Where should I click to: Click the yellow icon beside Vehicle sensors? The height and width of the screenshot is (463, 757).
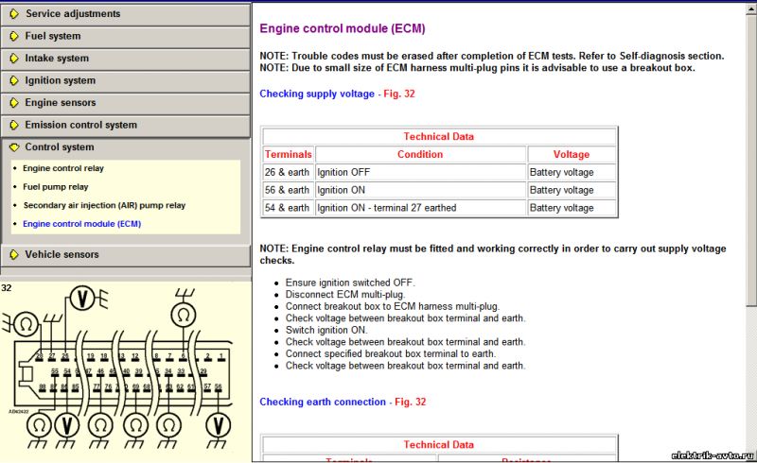click(14, 255)
